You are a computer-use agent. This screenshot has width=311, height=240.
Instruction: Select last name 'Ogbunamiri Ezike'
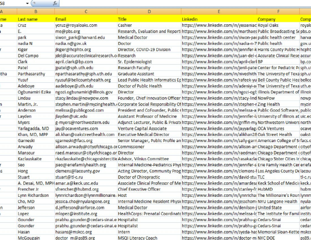pos(36,92)
